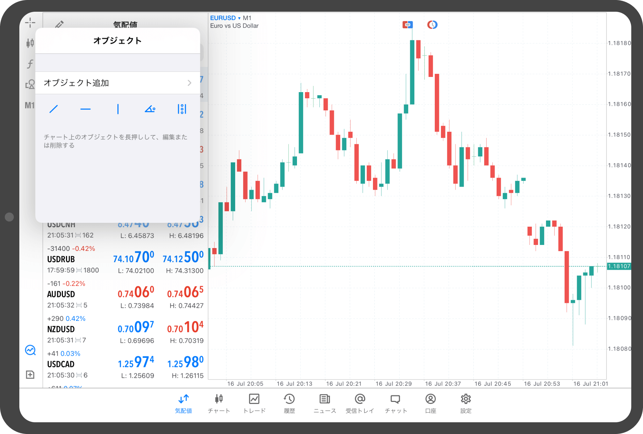Image resolution: width=643 pixels, height=434 pixels.
Task: Select the vertical line object tool
Action: pyautogui.click(x=118, y=109)
